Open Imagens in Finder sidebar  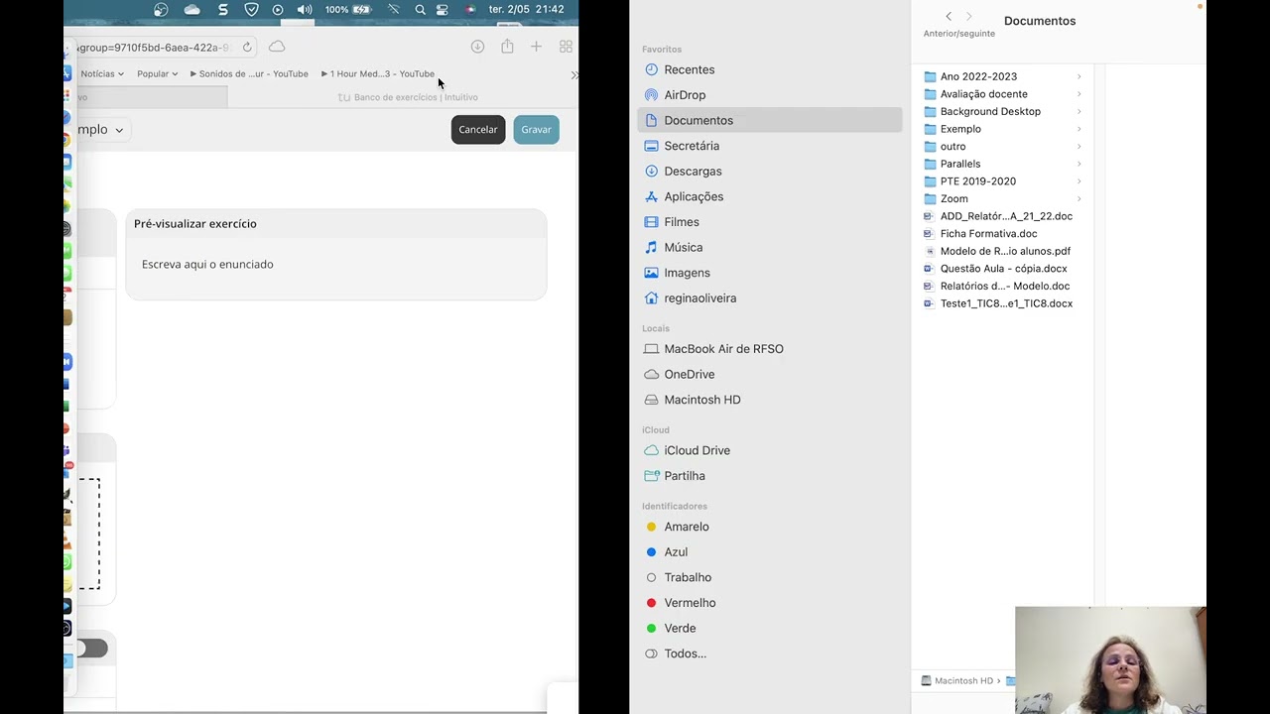769,273
